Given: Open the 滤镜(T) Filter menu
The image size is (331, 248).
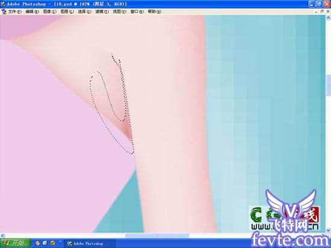Looking at the screenshot, I should [102, 11].
